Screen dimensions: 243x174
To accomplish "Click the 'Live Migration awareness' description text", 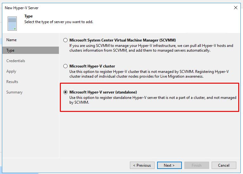I will click(149, 74).
